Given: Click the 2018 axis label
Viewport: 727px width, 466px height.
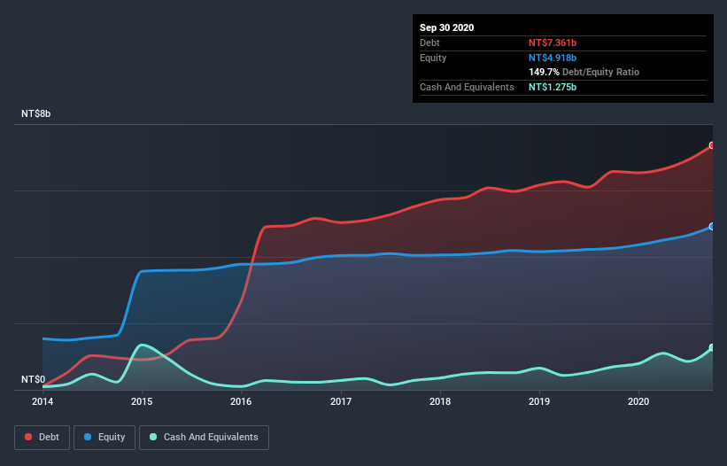Looking at the screenshot, I should pos(440,401).
